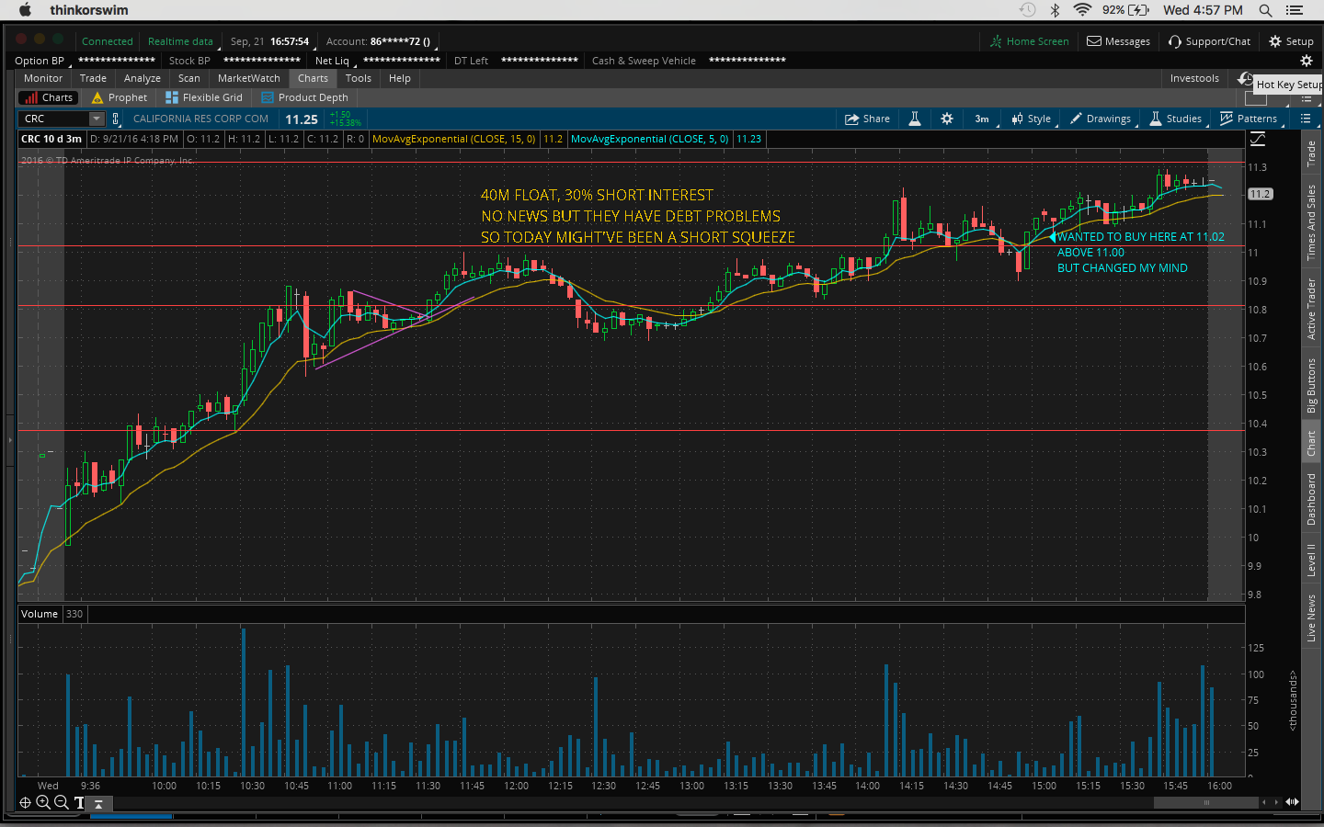The width and height of the screenshot is (1324, 827).
Task: Open the Times And Sales sidebar panel
Action: pos(1311,222)
